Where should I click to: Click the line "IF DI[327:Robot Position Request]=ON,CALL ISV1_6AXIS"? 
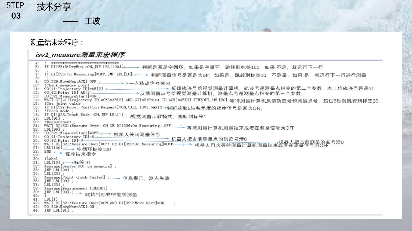click(x=103, y=107)
